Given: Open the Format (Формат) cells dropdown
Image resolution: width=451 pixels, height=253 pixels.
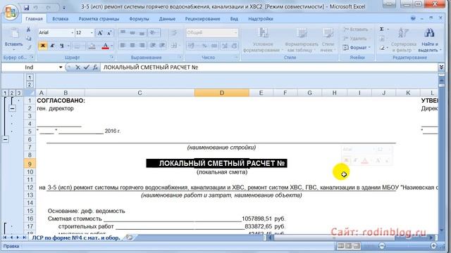Looking at the screenshot, I should [x=357, y=48].
